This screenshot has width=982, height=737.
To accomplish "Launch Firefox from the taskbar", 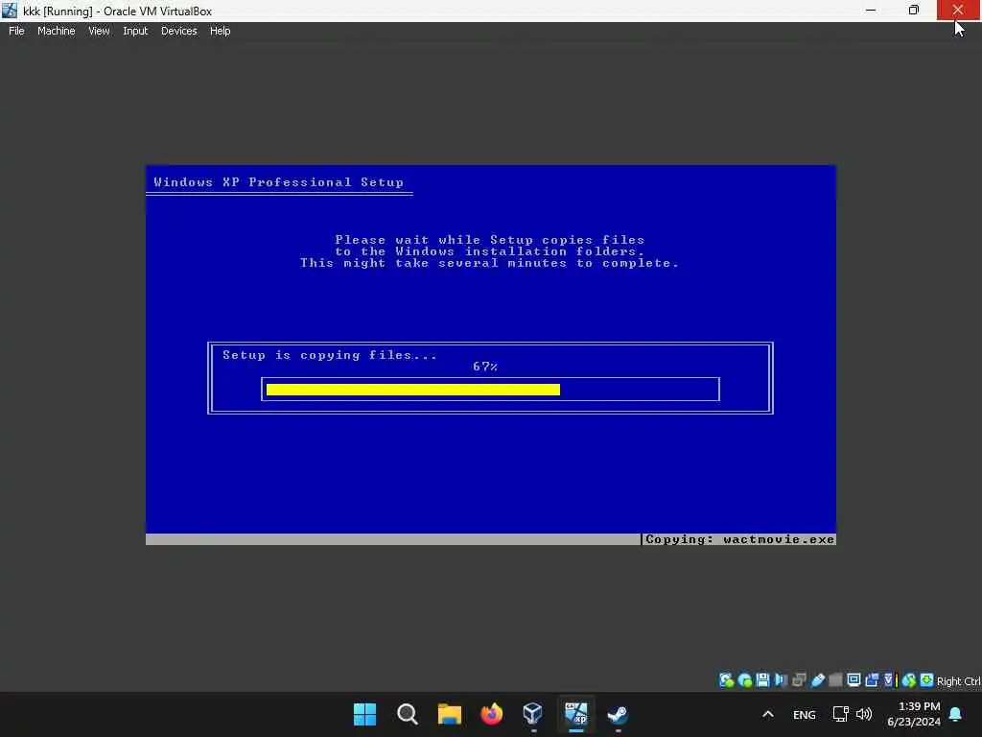I will click(x=492, y=714).
